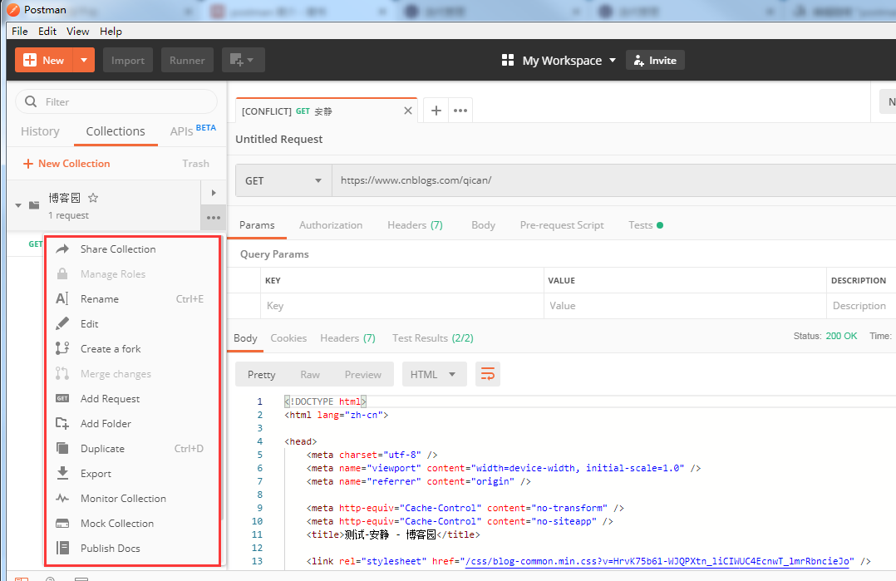Viewport: 896px width, 581px height.
Task: Add a new request tab with plus
Action: click(436, 111)
